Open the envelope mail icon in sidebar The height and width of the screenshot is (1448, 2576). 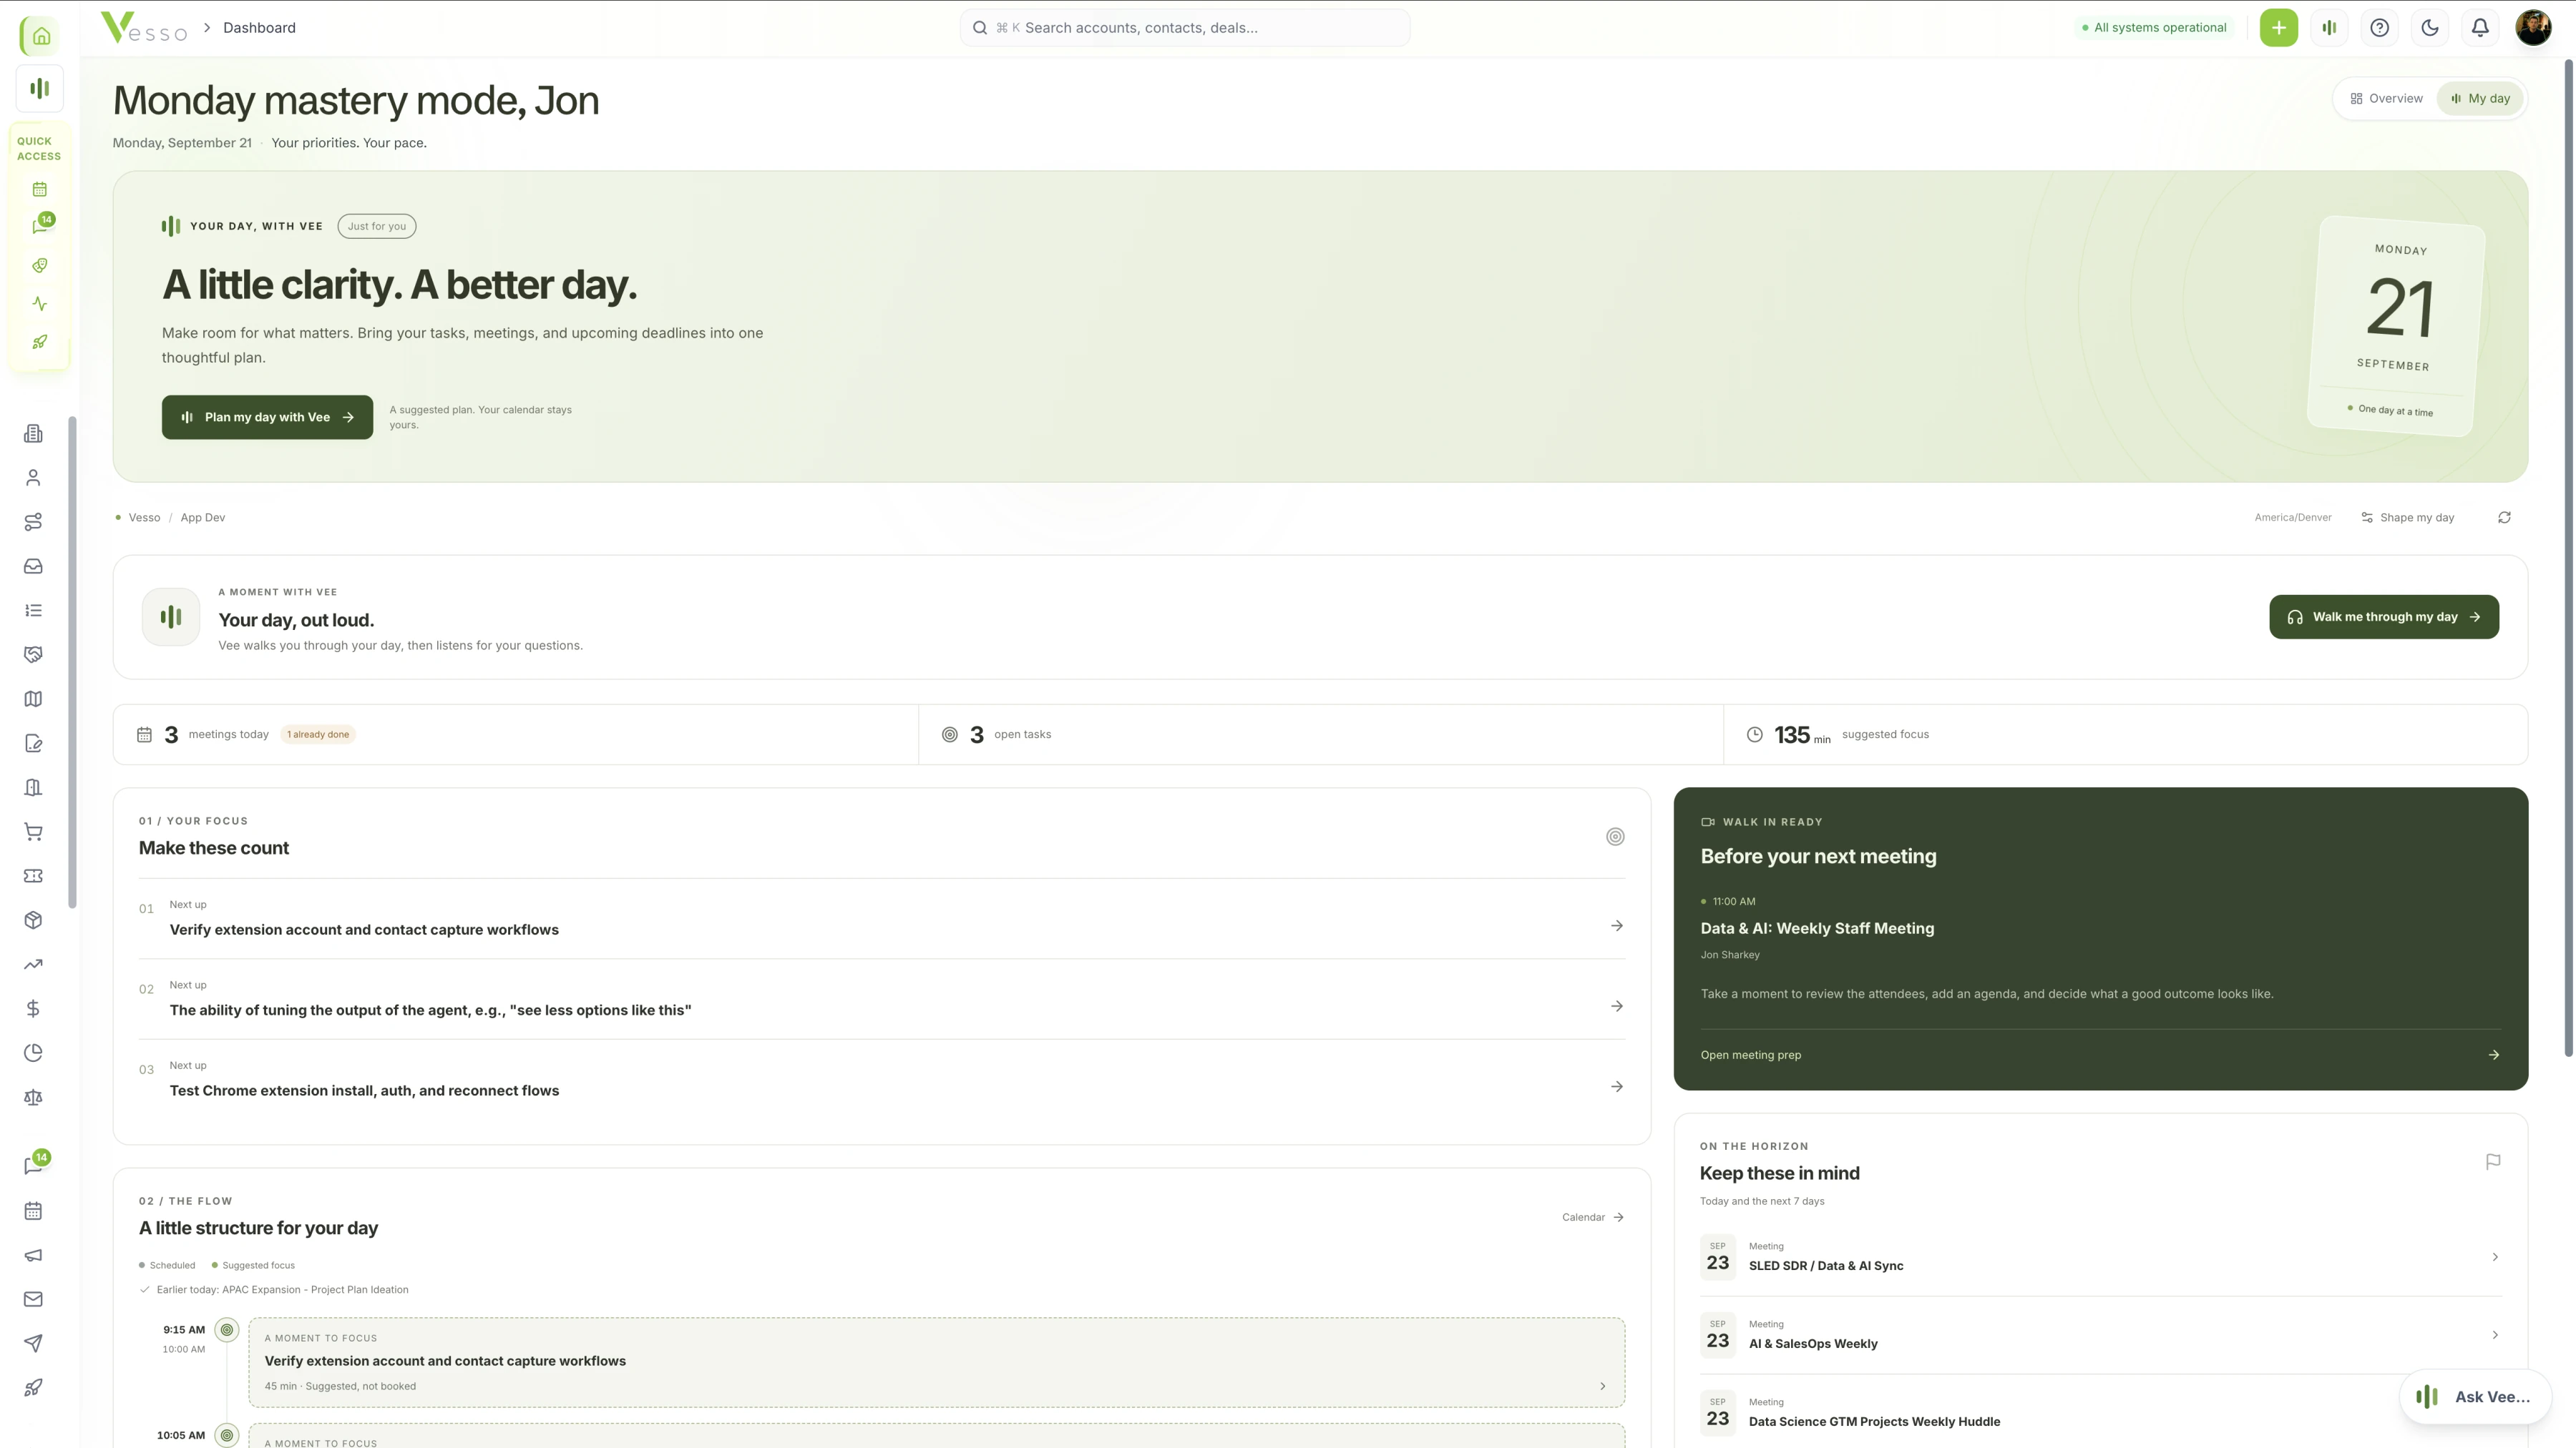point(33,1299)
